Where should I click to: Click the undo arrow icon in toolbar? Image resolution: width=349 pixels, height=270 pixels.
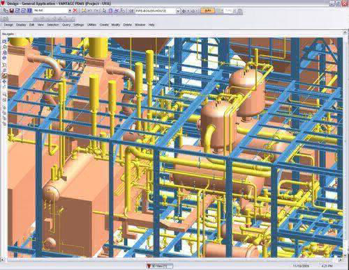pyautogui.click(x=90, y=10)
